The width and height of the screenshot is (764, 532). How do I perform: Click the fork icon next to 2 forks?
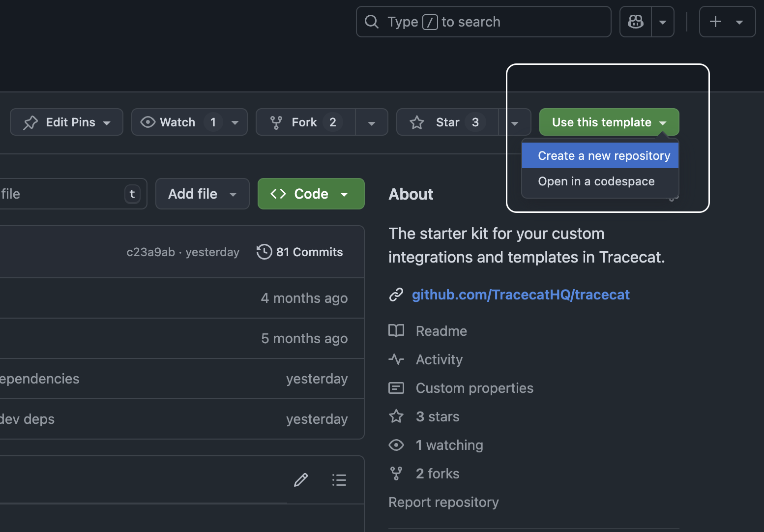(x=396, y=473)
